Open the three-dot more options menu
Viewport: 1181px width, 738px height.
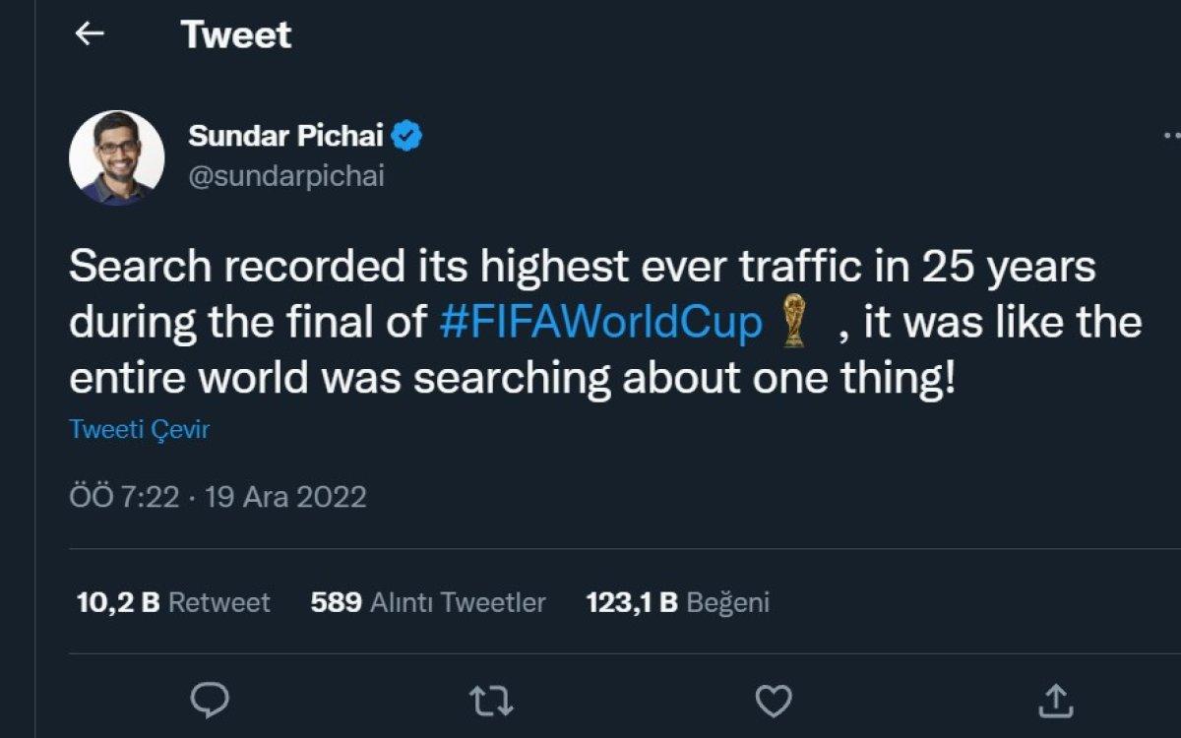click(x=1169, y=136)
